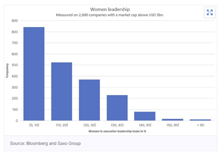Click the Frequency y-axis label
This screenshot has height=155, width=221.
point(7,70)
